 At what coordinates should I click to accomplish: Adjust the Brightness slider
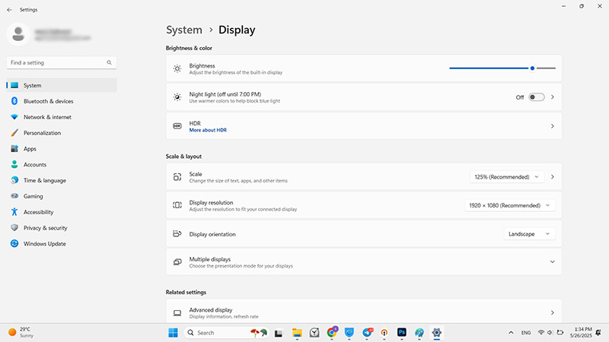coord(502,68)
